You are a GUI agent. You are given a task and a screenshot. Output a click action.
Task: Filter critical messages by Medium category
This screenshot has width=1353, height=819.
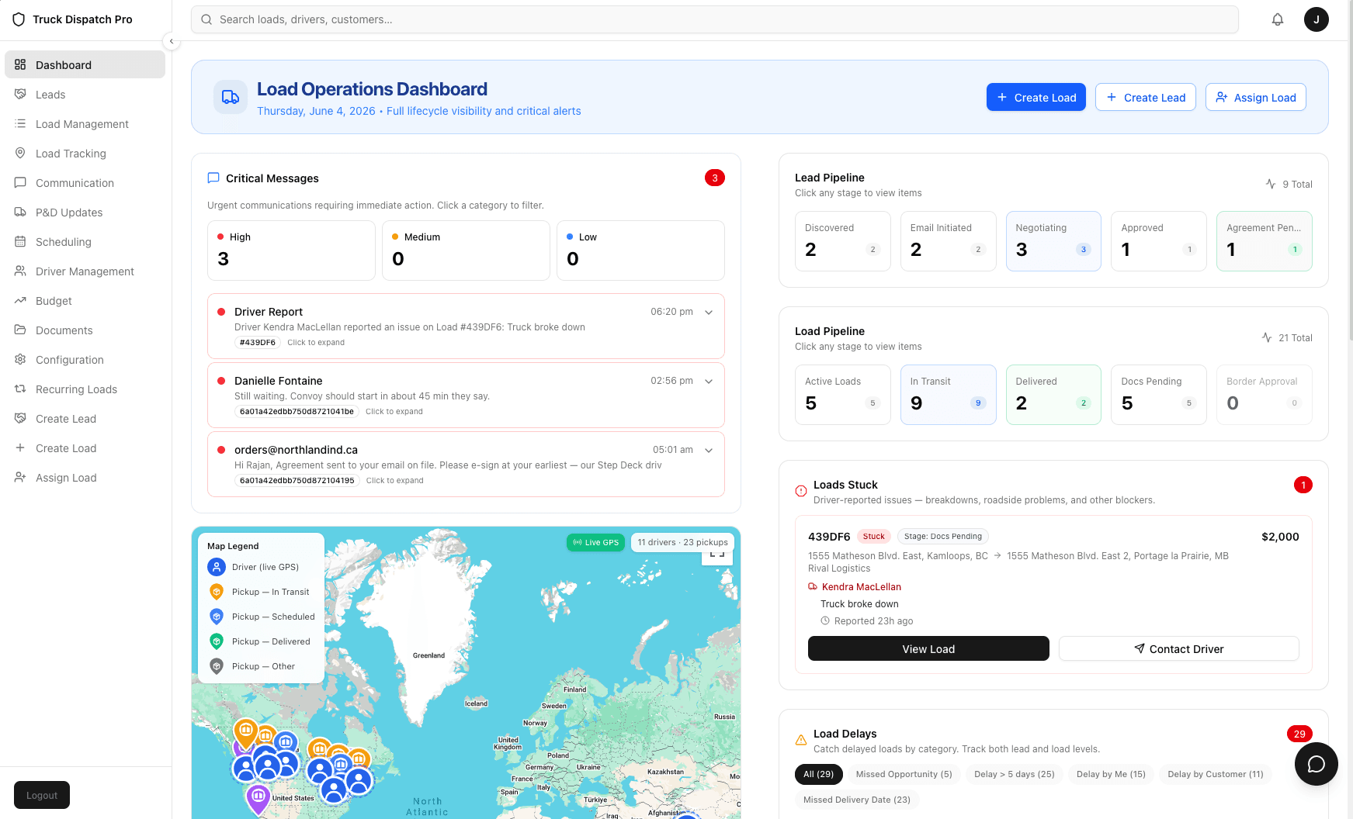pyautogui.click(x=466, y=251)
